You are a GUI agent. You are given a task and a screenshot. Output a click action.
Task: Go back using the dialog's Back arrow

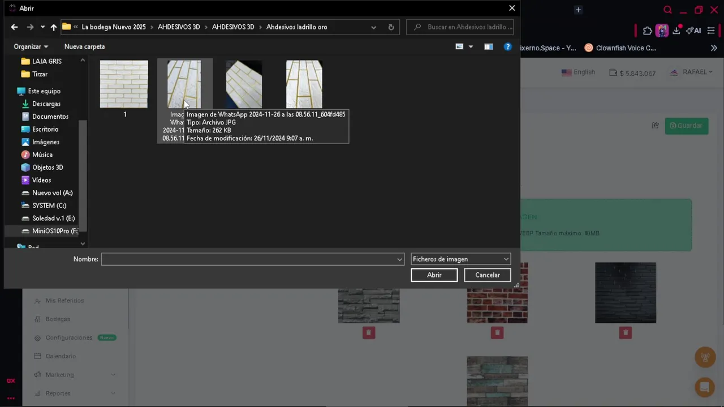tap(14, 27)
